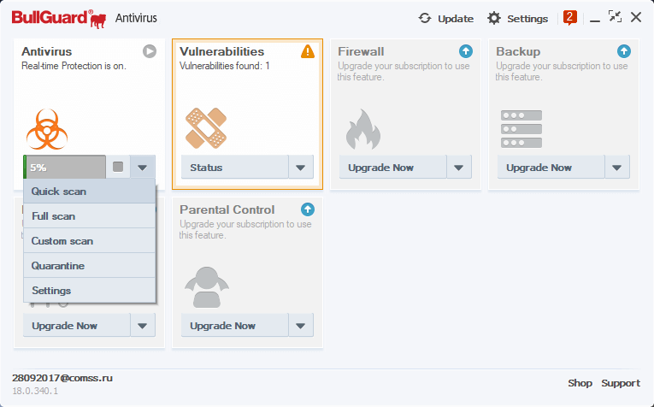This screenshot has width=654, height=407.
Task: Open Settings via the gear icon
Action: click(x=494, y=18)
